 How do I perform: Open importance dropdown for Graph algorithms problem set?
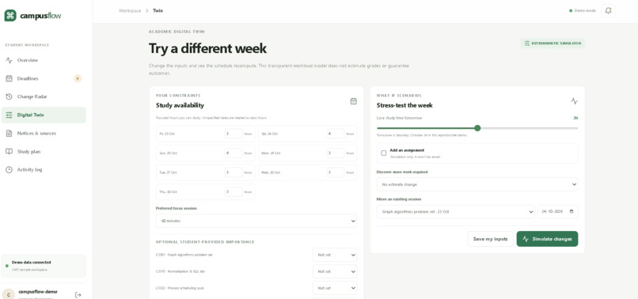click(335, 255)
